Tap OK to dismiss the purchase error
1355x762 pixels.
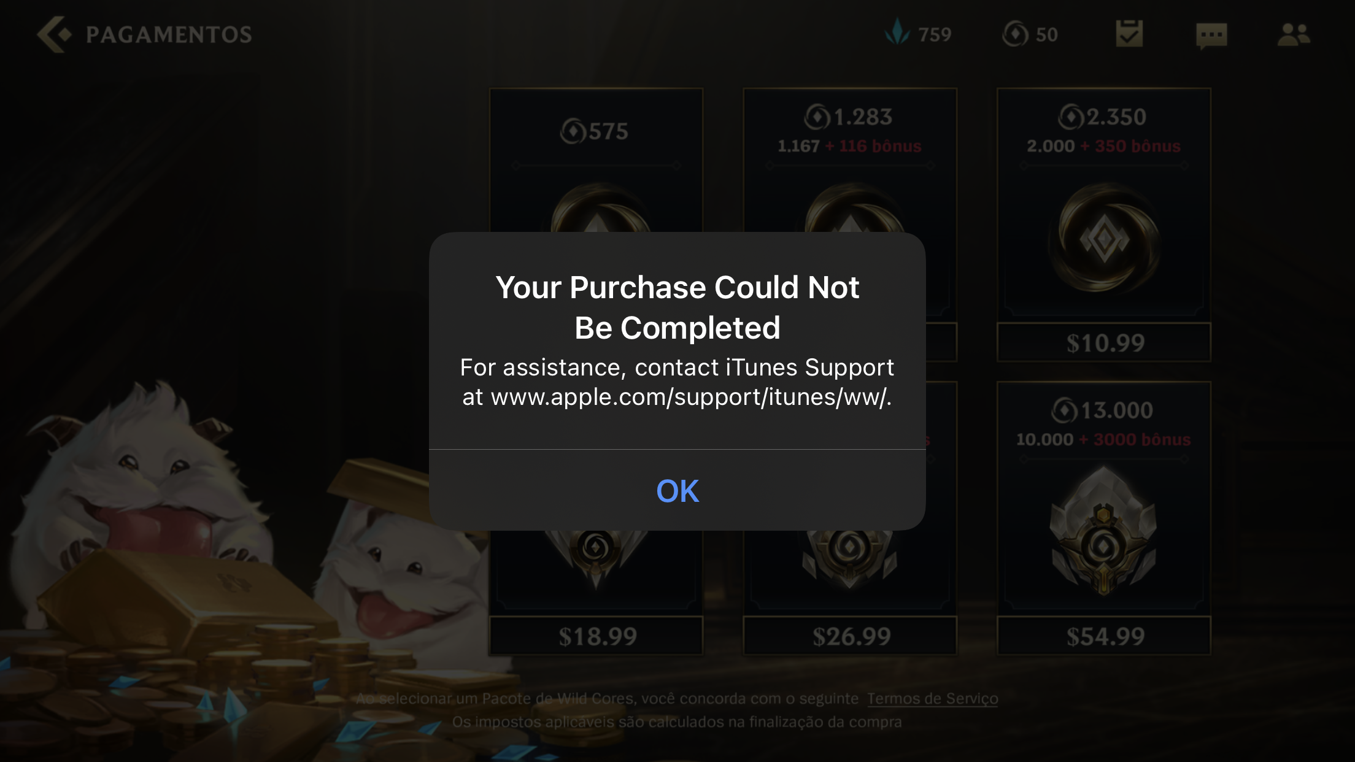pos(677,490)
